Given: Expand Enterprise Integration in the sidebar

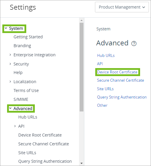Looking at the screenshot, I should [x=10, y=55].
